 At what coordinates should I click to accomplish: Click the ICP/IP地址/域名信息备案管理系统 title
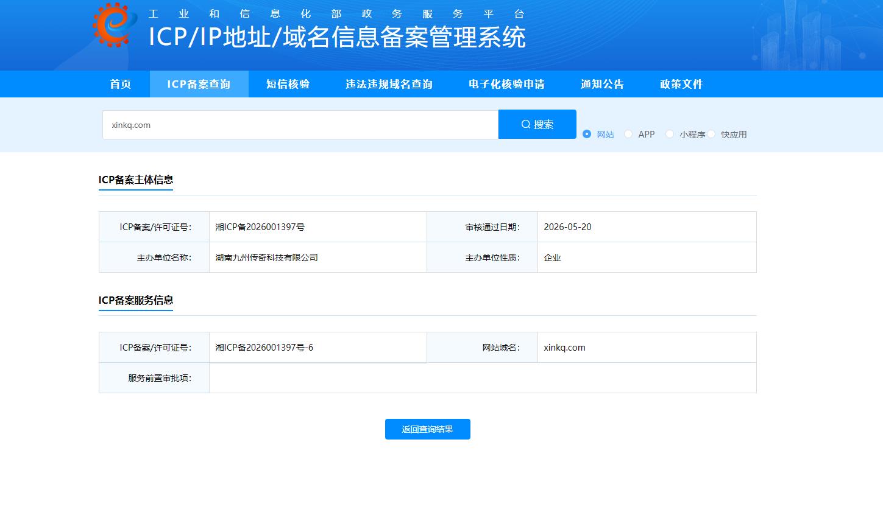click(337, 37)
